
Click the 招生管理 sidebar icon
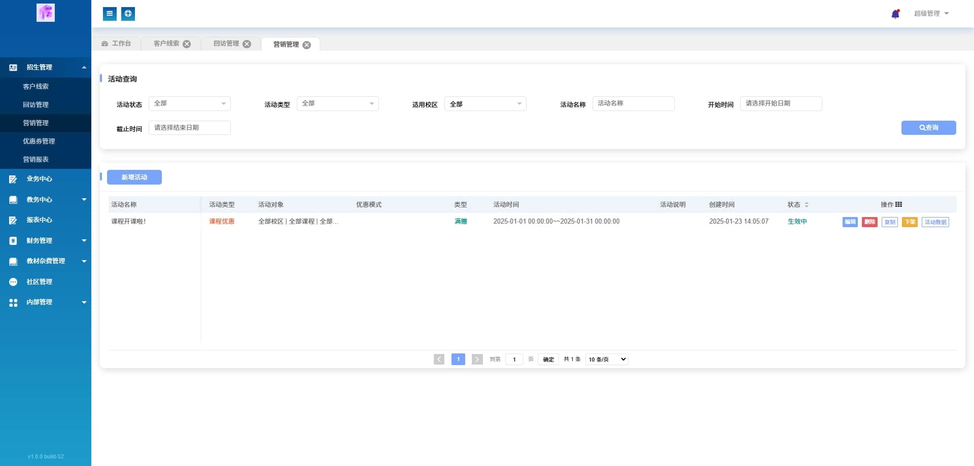tap(13, 67)
